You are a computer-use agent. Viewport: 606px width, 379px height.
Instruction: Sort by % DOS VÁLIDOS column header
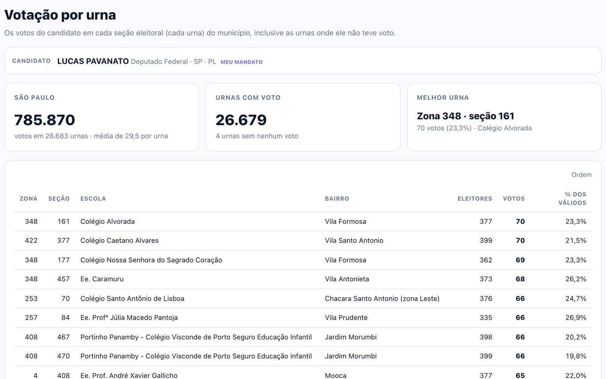click(x=572, y=198)
